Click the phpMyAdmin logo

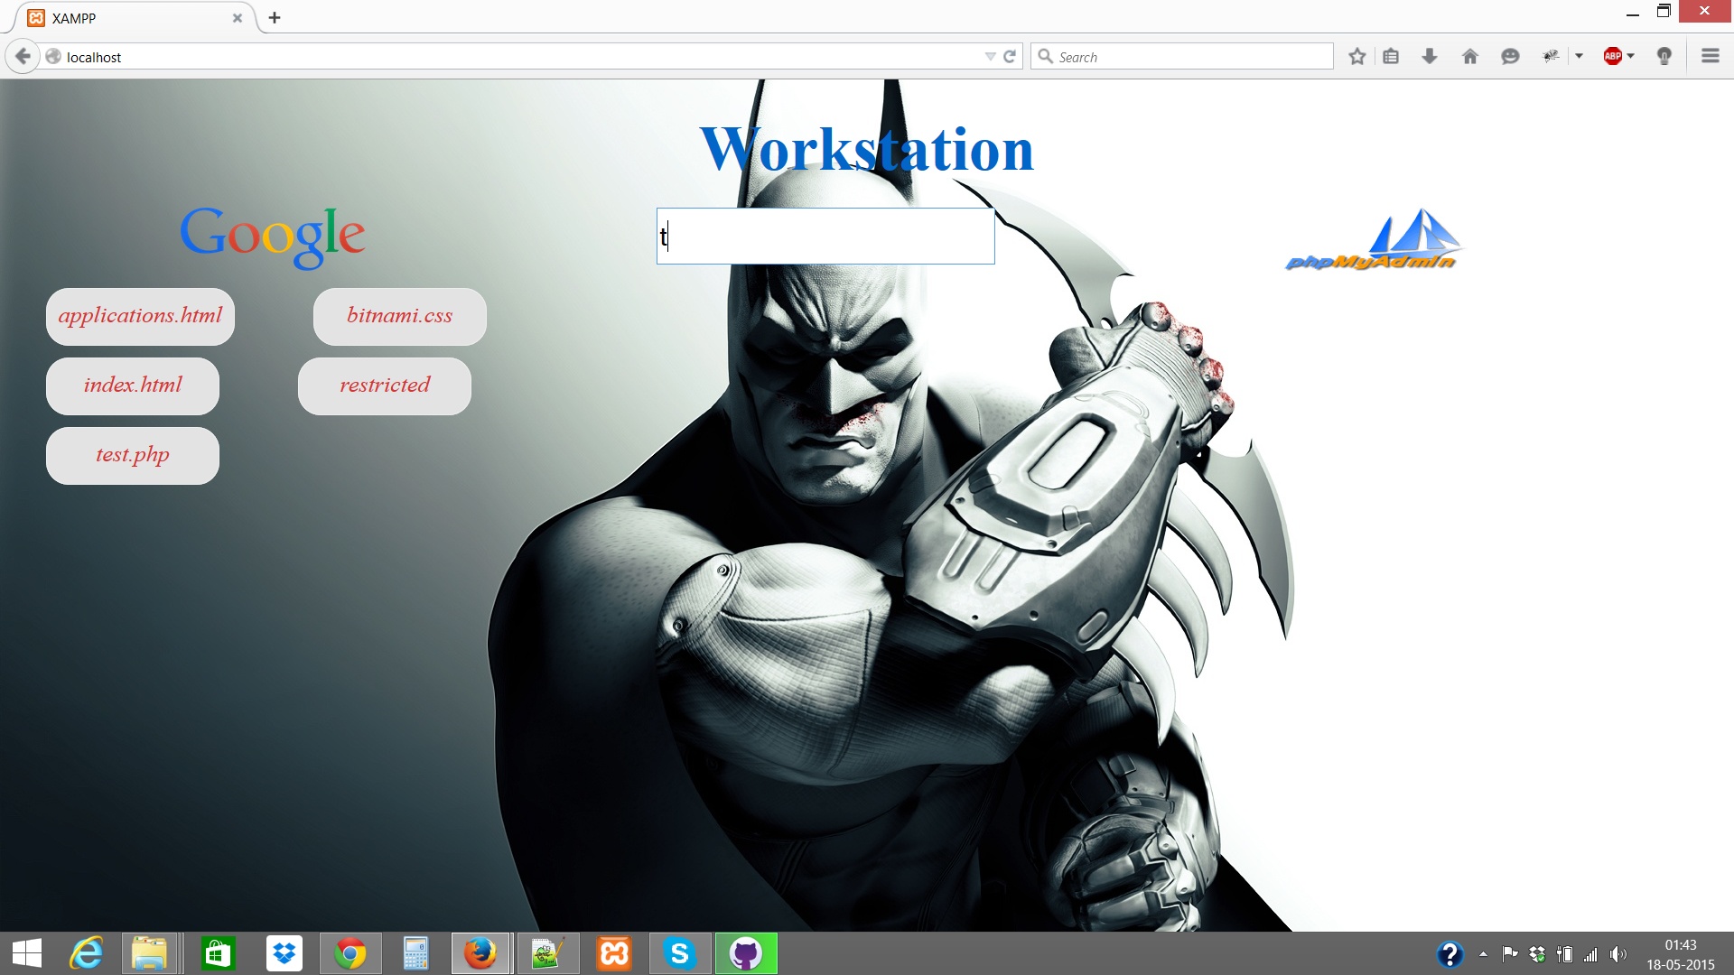[x=1373, y=241]
